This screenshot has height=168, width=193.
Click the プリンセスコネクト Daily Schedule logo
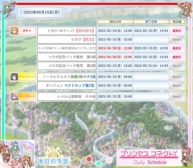click(149, 158)
